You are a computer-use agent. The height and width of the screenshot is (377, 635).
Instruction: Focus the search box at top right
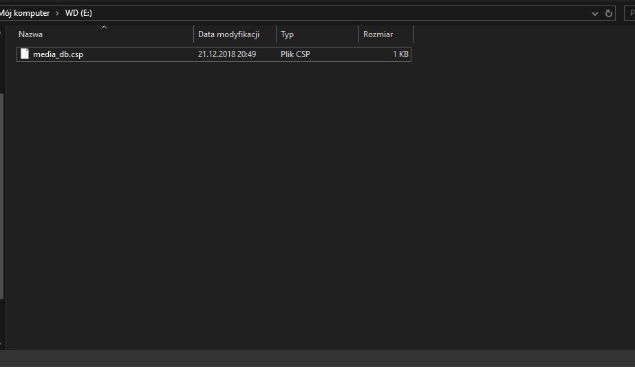(629, 13)
